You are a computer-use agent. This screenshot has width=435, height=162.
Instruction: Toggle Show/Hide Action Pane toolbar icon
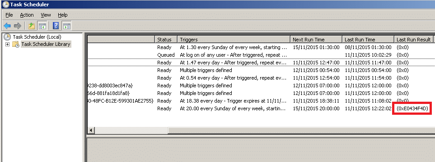66,26
